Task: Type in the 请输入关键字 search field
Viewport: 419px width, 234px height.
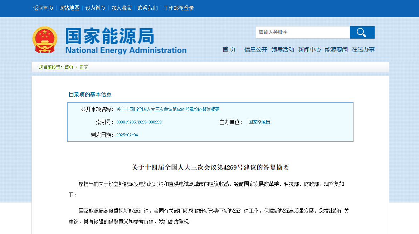Action: point(302,33)
